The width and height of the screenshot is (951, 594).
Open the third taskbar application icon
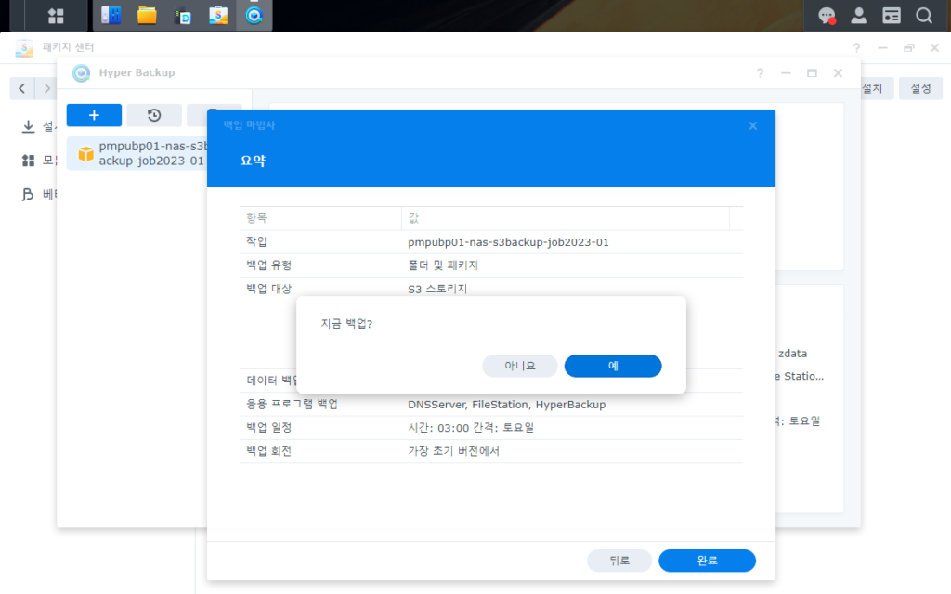coord(183,15)
